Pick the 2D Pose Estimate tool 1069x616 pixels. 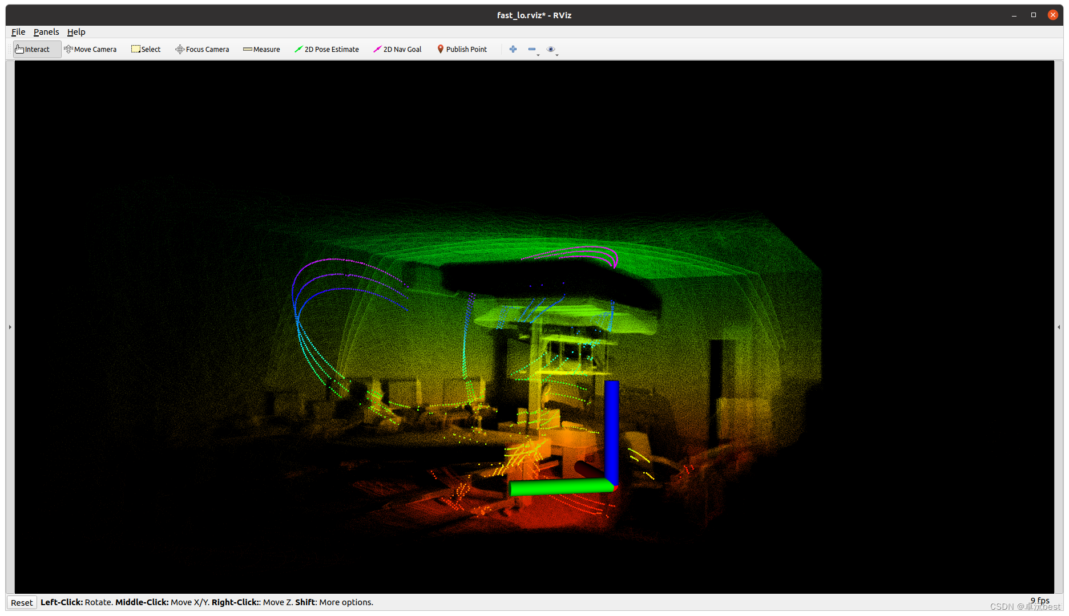click(326, 49)
